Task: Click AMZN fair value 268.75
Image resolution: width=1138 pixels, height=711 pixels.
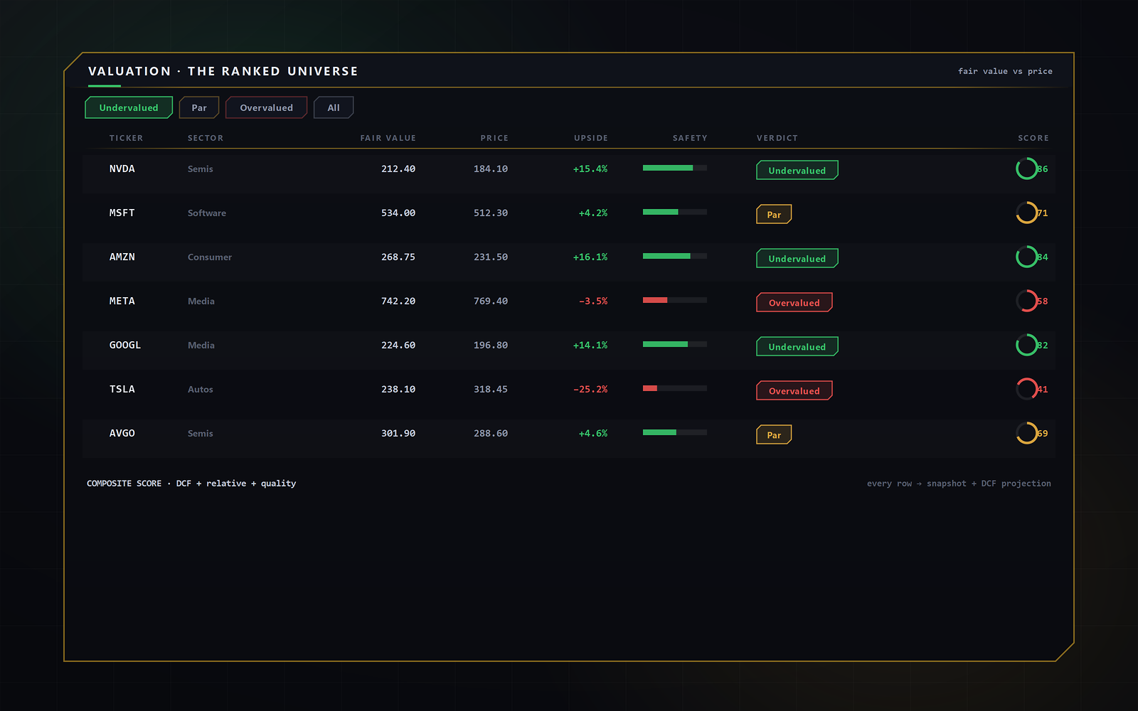Action: click(398, 257)
